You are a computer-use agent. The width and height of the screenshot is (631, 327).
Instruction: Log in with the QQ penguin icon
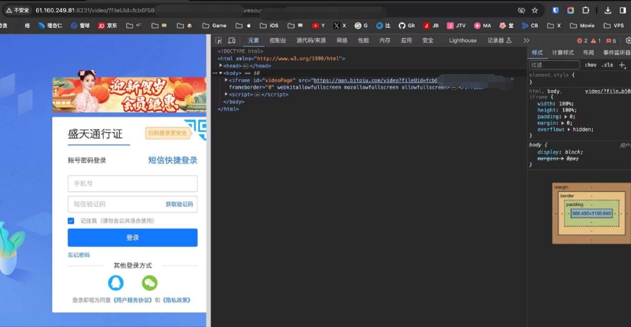116,283
